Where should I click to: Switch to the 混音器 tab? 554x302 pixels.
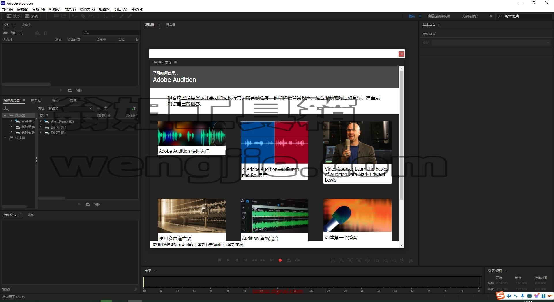pyautogui.click(x=171, y=25)
